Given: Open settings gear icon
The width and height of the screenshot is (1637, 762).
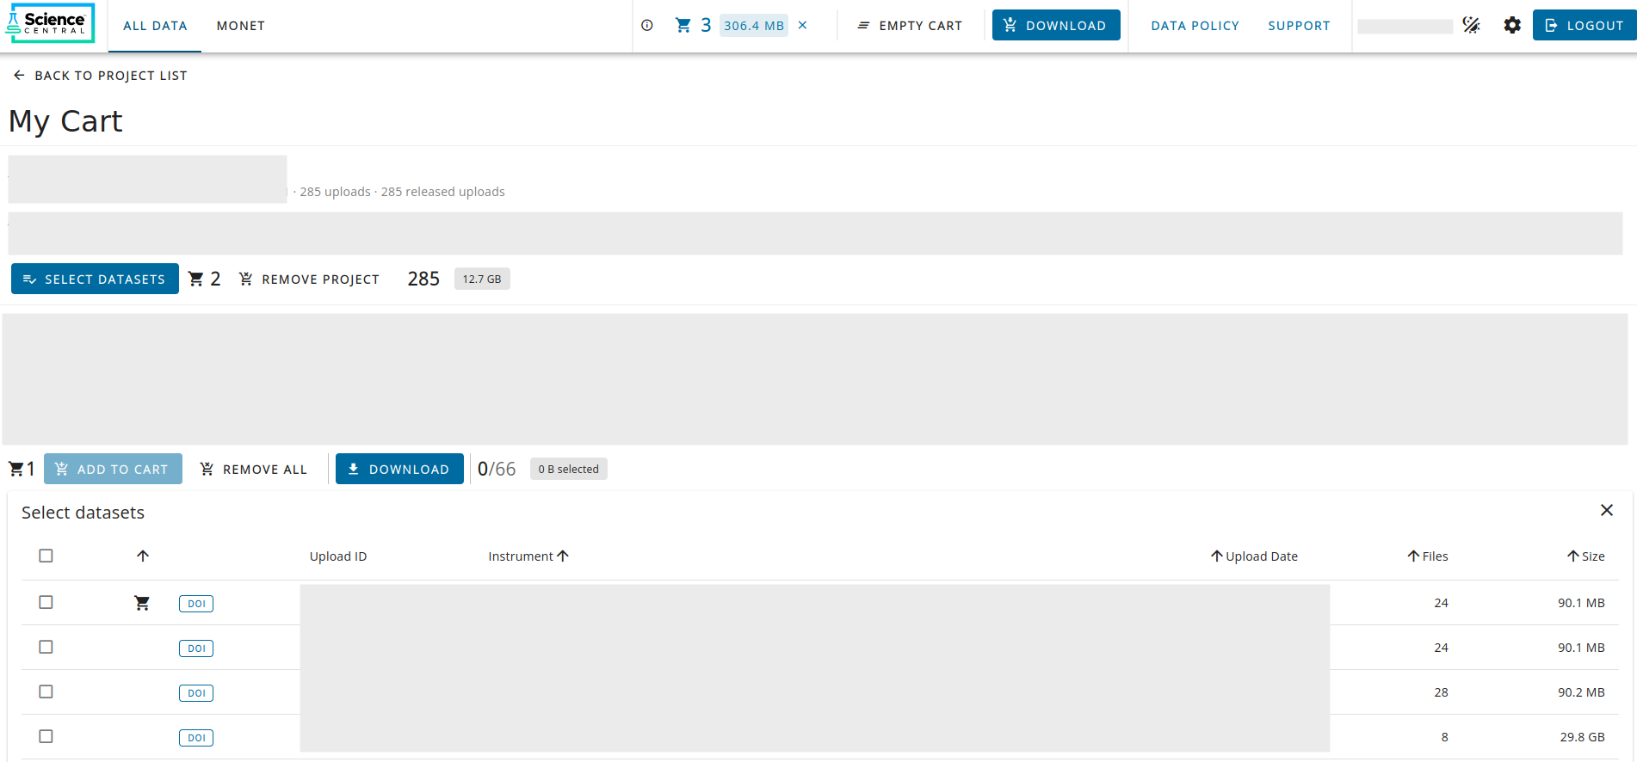Looking at the screenshot, I should (x=1512, y=26).
